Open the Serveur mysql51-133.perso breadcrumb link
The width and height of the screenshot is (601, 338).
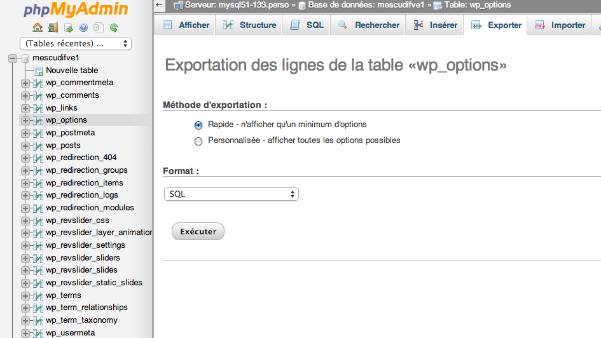237,5
